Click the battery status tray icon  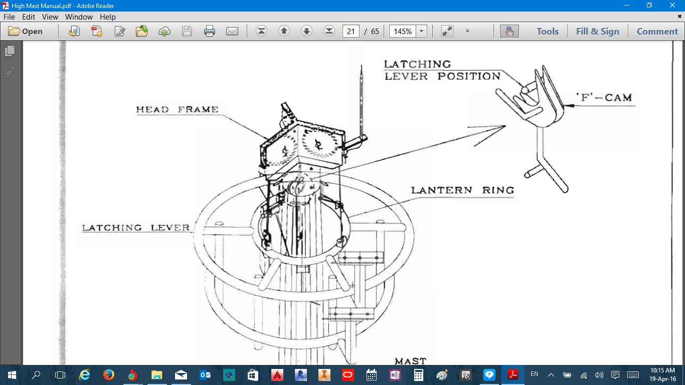tap(567, 375)
